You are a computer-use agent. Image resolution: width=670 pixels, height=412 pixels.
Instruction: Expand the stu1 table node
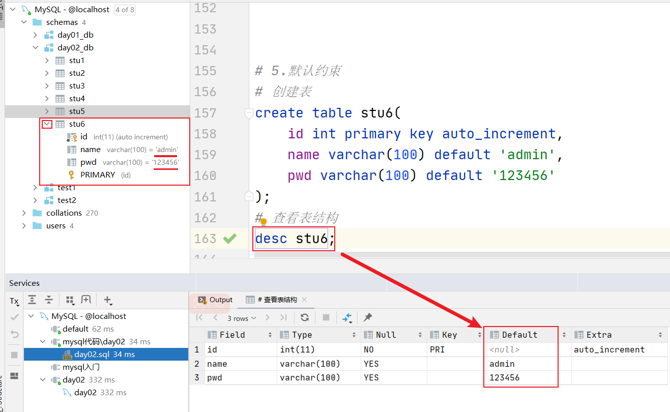[47, 60]
